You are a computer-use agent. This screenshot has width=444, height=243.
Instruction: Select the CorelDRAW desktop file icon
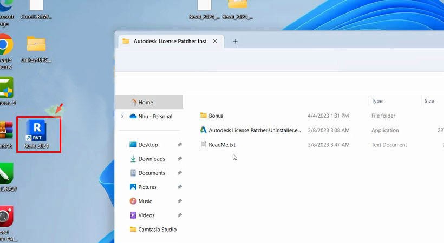pyautogui.click(x=36, y=4)
